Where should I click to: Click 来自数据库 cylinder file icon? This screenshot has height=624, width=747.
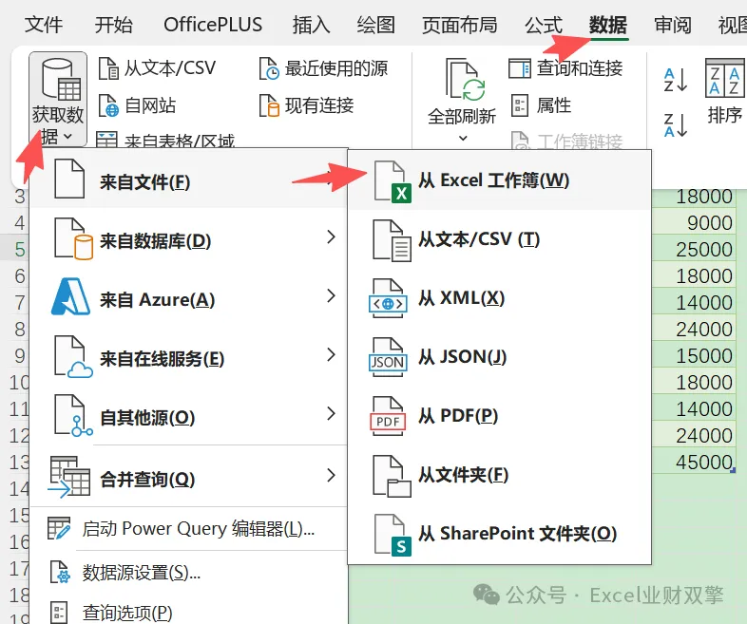[x=73, y=239]
